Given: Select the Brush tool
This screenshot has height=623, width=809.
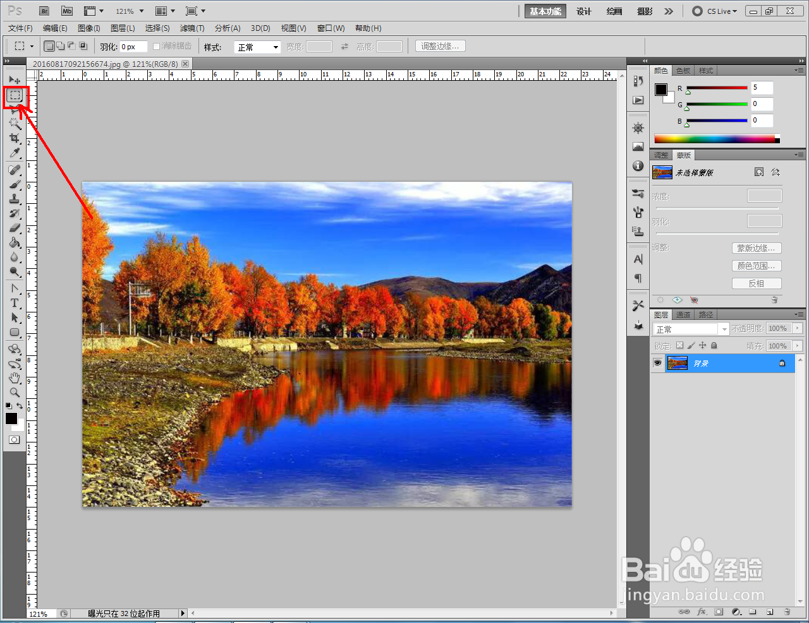Looking at the screenshot, I should 15,184.
